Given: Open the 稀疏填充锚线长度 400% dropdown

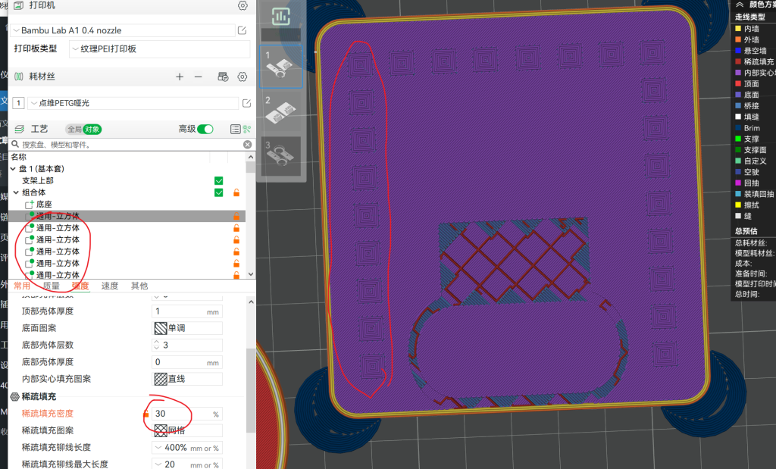Looking at the screenshot, I should [187, 448].
